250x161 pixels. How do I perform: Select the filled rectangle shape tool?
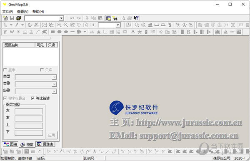click(x=53, y=32)
